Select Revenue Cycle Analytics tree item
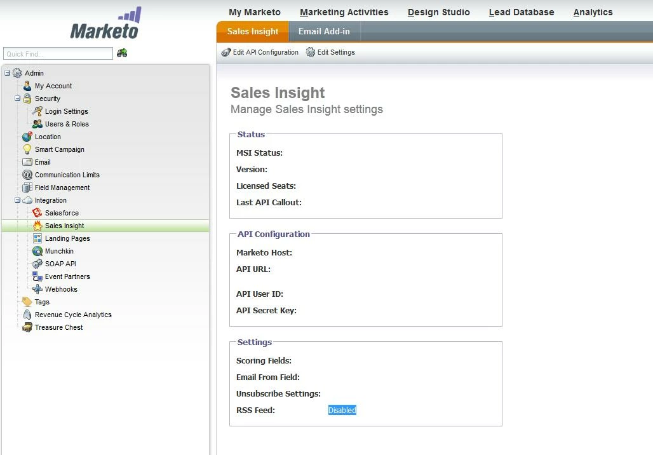The height and width of the screenshot is (455, 653). click(73, 315)
